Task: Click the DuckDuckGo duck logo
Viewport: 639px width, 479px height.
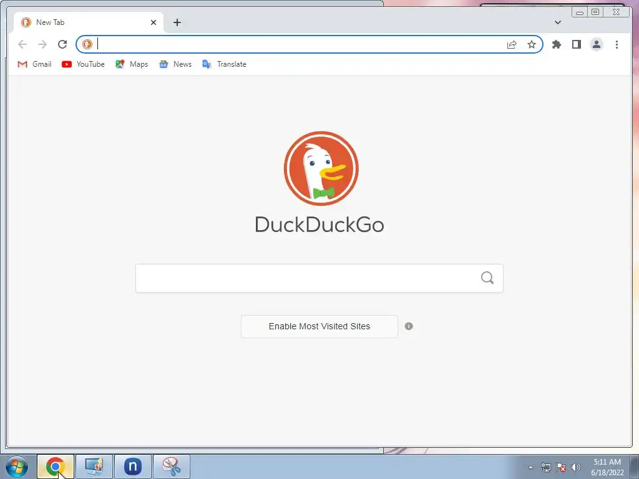Action: [x=321, y=168]
